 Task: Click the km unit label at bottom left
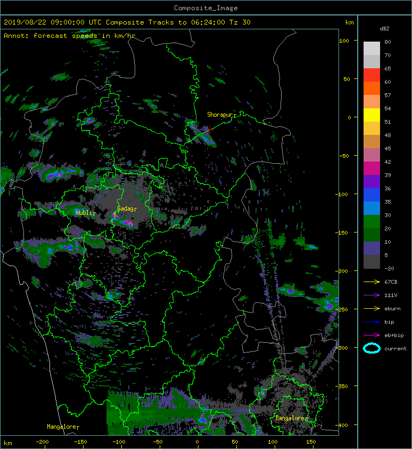tap(8, 443)
